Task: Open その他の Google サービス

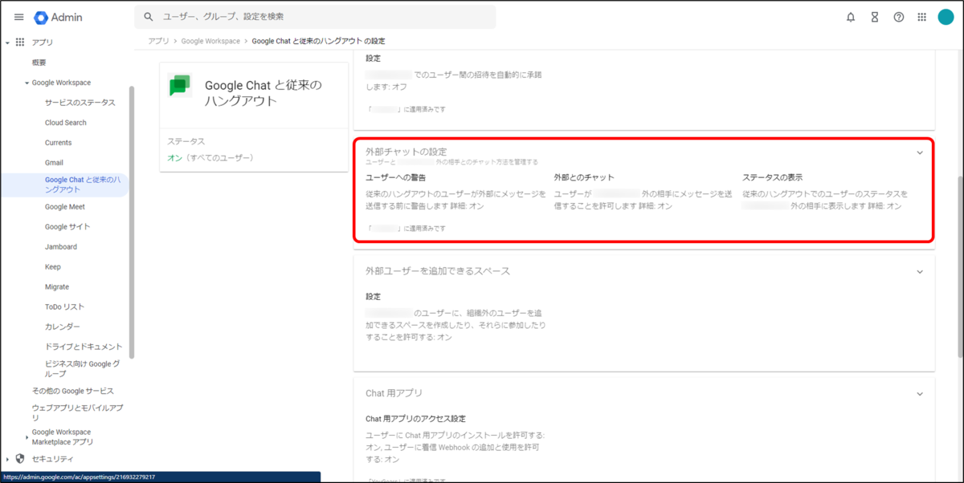Action: [72, 392]
